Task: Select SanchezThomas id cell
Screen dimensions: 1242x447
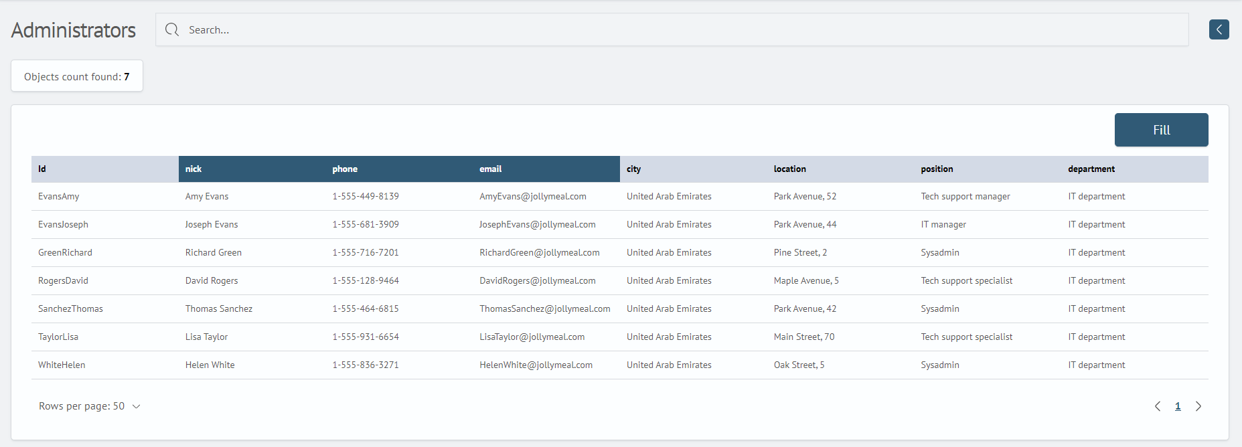Action: [70, 308]
